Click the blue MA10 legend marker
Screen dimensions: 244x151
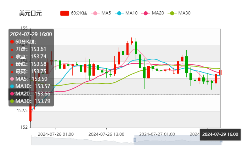pyautogui.click(x=119, y=13)
